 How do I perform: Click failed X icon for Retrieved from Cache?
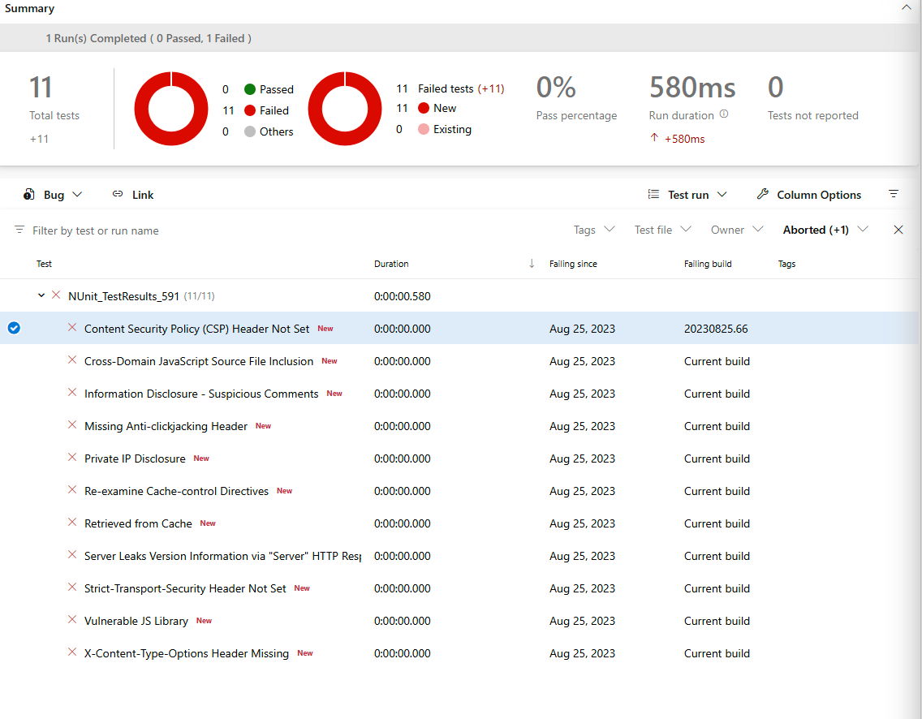coord(71,522)
